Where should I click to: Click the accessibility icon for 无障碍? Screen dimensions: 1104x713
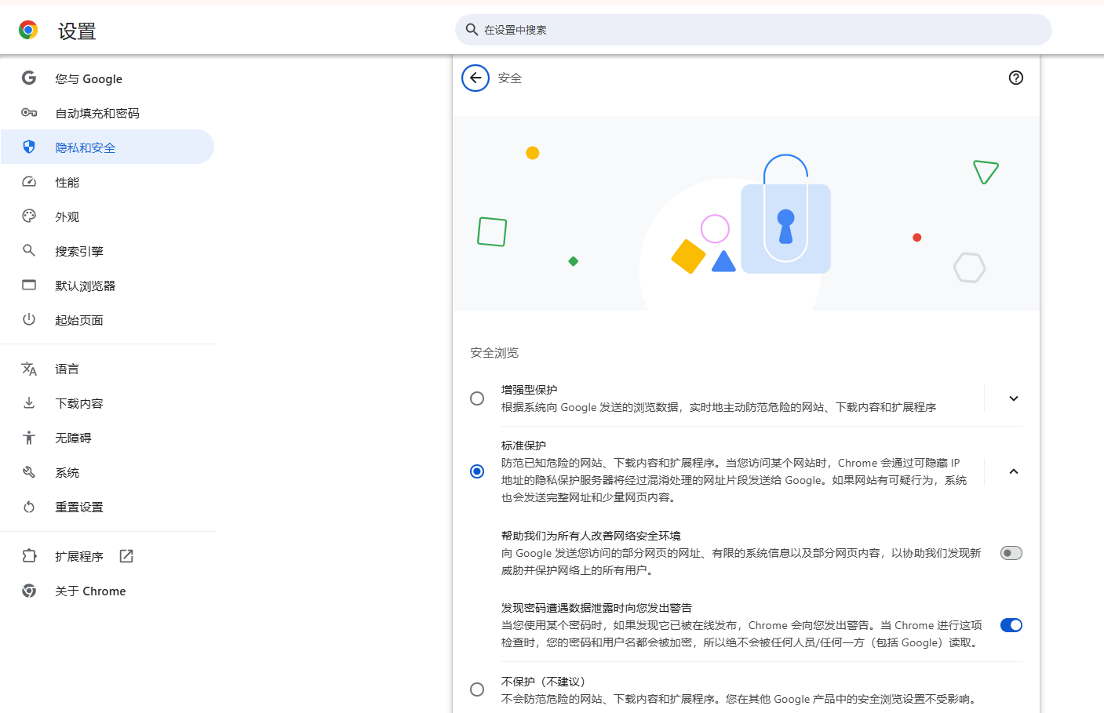pos(29,438)
